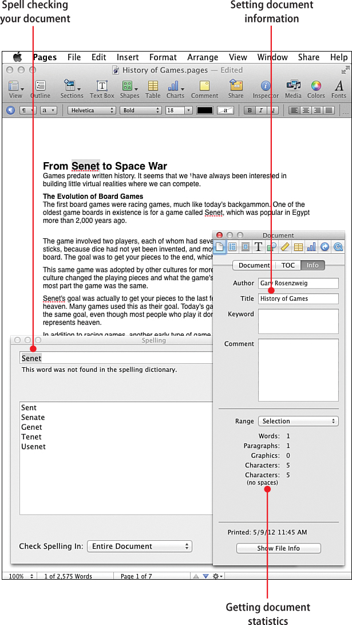Select the Document inspector icon
The height and width of the screenshot is (625, 352).
(x=220, y=247)
